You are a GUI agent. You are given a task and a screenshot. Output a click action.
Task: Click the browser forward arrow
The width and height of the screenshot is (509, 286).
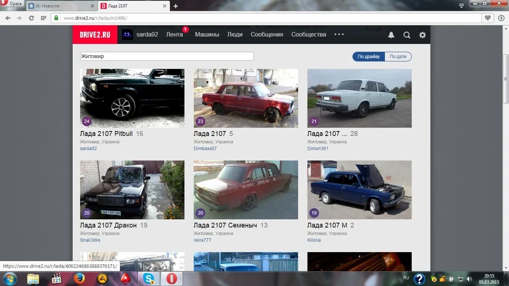pyautogui.click(x=20, y=18)
